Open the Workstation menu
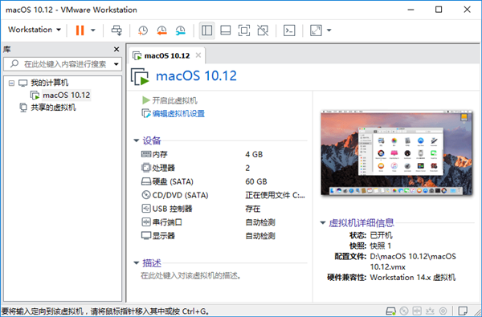The height and width of the screenshot is (317, 482). [x=34, y=30]
